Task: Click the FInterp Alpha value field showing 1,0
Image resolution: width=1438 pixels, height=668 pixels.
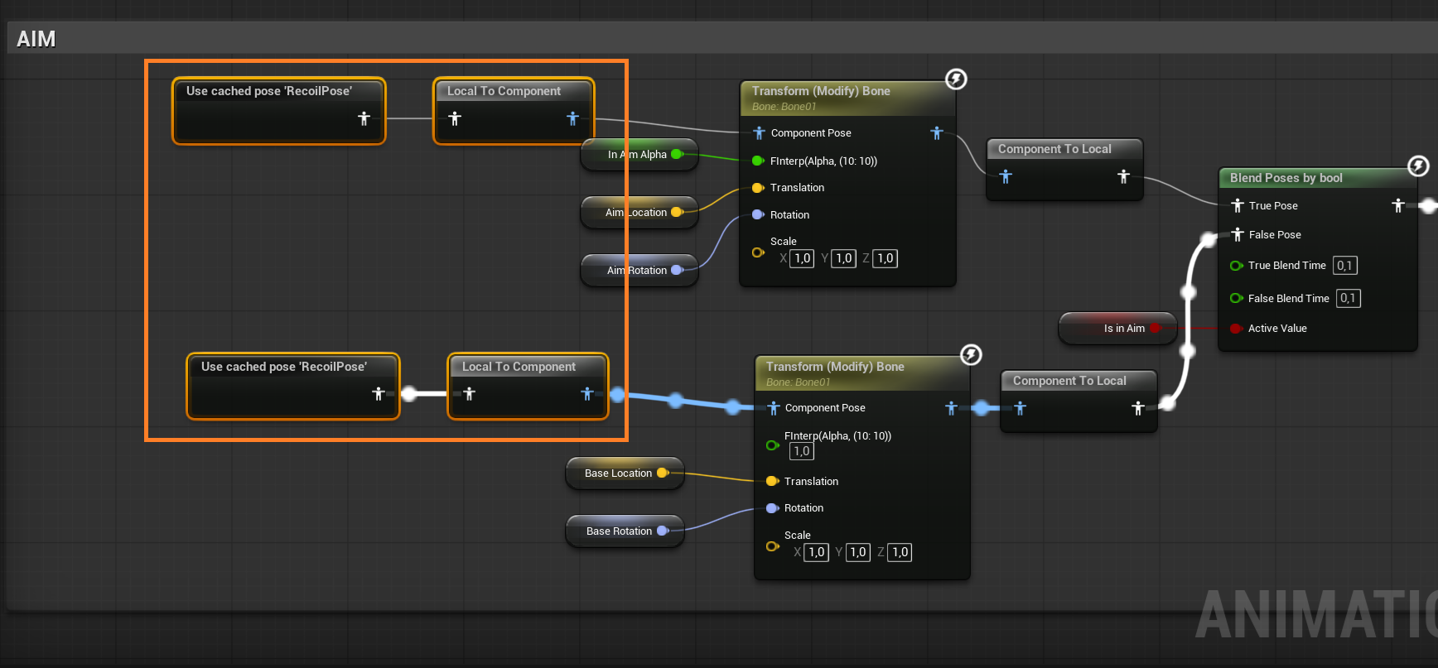Action: (801, 451)
